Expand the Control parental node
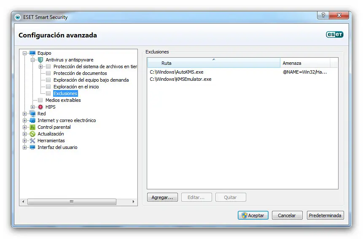 24,127
